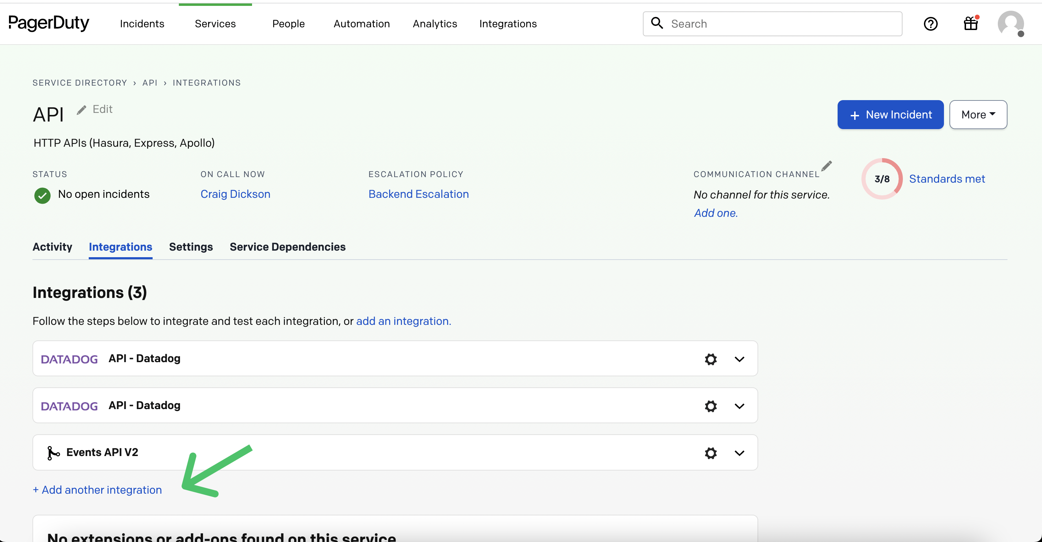Screen dimensions: 1042x542
Task: Click the second API - Datadog title
Action: coord(144,405)
